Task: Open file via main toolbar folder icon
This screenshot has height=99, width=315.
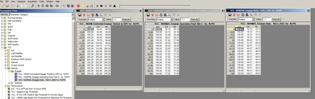Action: (x=3, y=6)
